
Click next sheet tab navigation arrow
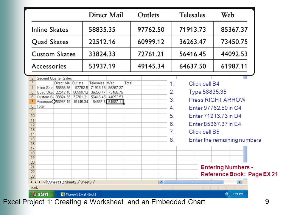[40, 182]
